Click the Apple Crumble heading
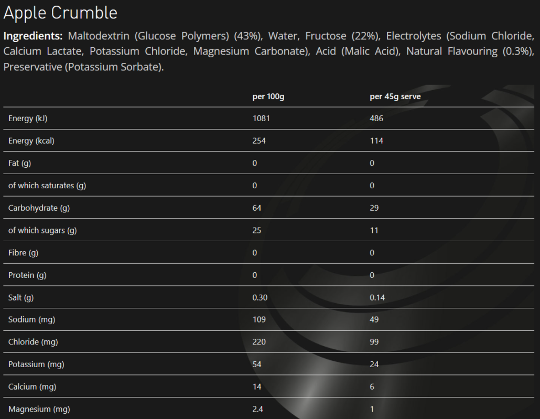 [60, 13]
